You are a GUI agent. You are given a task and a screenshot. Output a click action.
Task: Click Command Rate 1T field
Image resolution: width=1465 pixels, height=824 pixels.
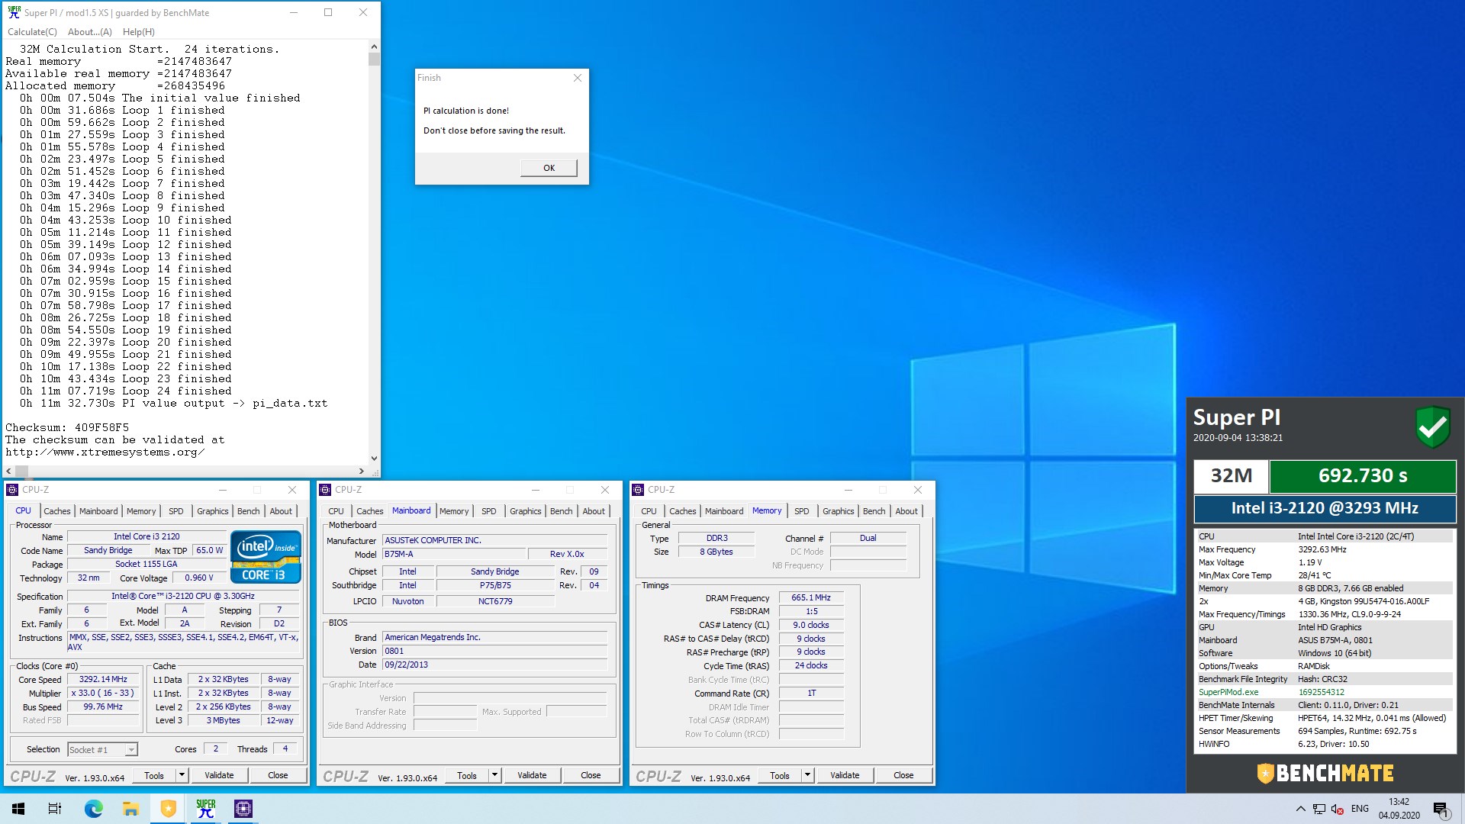(811, 694)
